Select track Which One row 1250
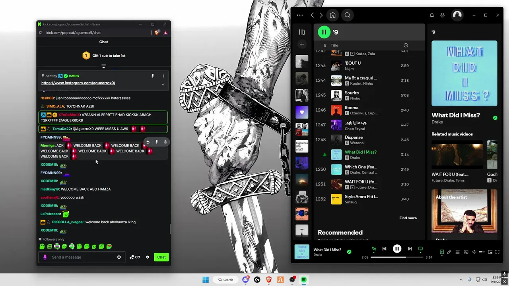509x286 pixels. click(x=369, y=169)
